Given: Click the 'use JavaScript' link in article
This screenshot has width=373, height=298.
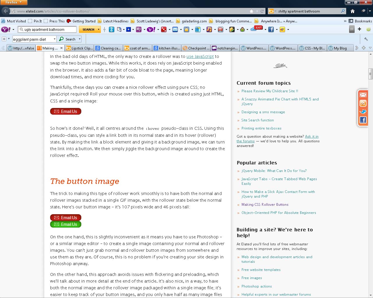Looking at the screenshot, I should [200, 56].
